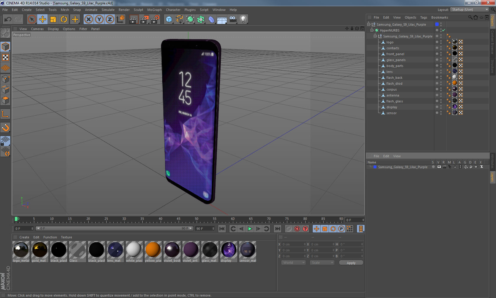
Task: Open material manager Create menu
Action: pyautogui.click(x=24, y=237)
